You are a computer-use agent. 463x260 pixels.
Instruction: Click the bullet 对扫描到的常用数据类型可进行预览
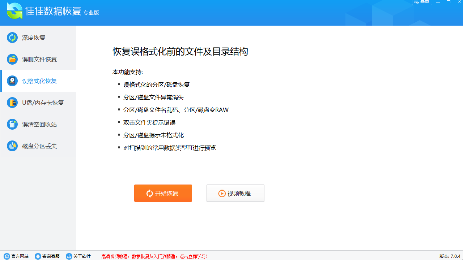170,148
